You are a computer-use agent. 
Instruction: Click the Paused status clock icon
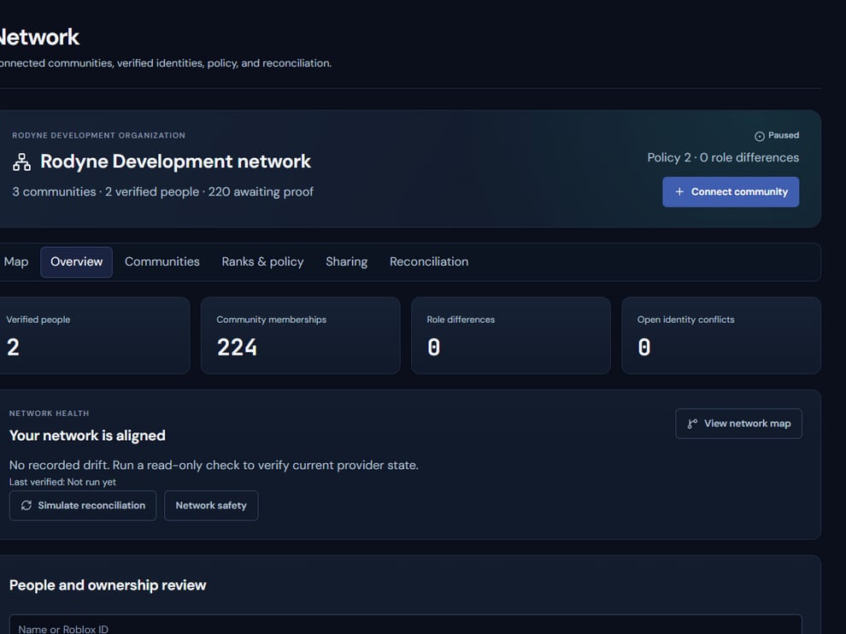[759, 136]
